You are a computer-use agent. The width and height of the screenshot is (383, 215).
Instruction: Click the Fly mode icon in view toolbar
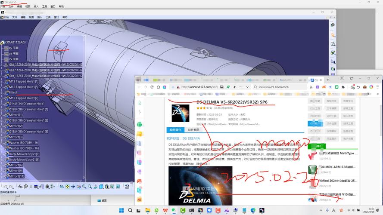[x=62, y=187]
